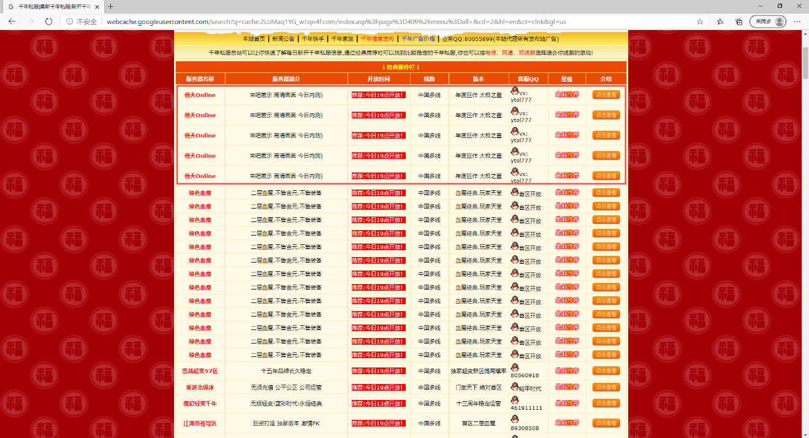809x438 pixels.
Task: Select 千年信息发布 in the navigation bar
Action: (377, 39)
